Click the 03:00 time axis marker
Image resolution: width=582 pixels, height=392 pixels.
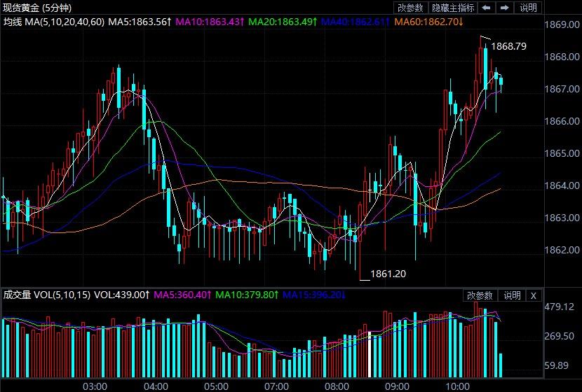95,387
